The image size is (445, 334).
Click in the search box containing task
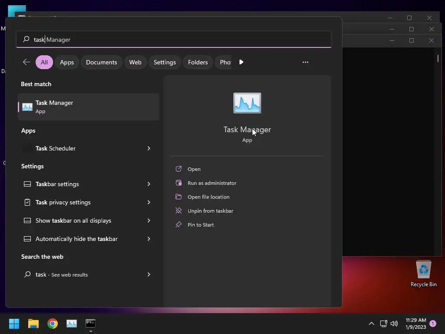click(x=174, y=40)
